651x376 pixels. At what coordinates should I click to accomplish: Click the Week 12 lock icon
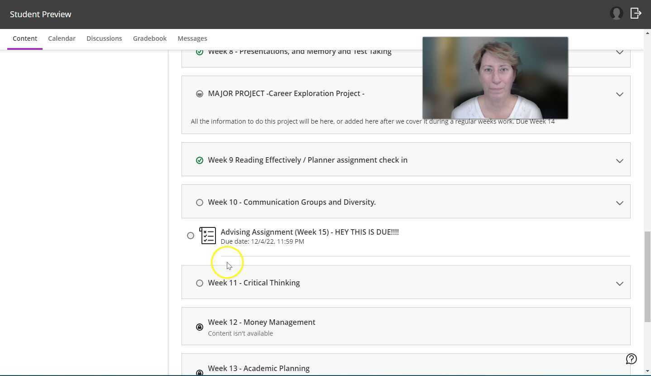coord(200,327)
